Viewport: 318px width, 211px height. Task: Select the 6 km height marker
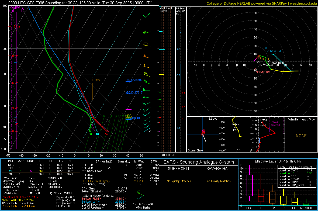click(x=15, y=83)
